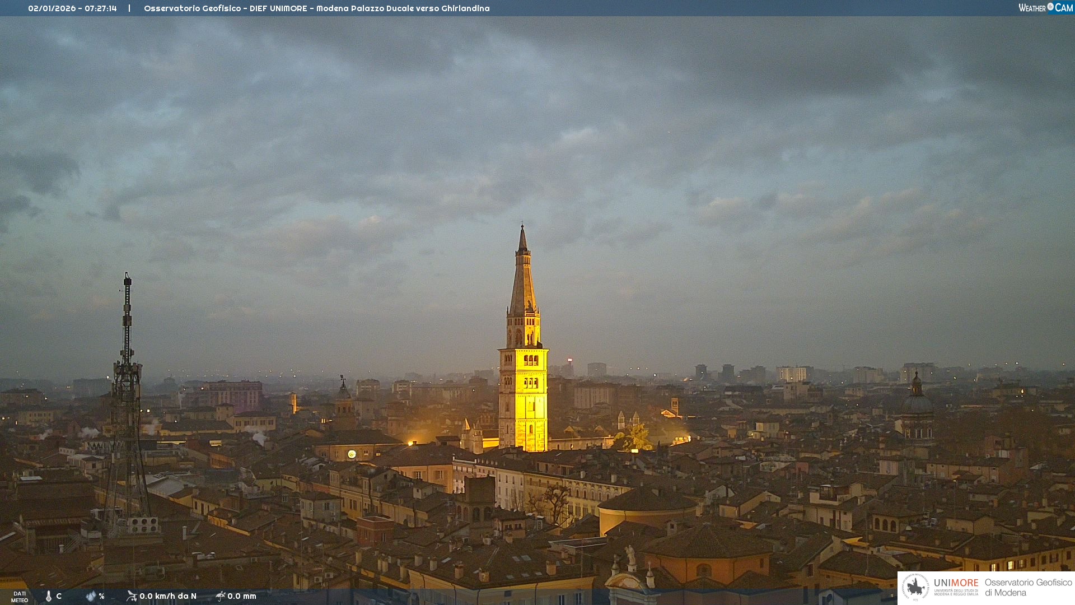Select the 0.0 mm rainfall reading

click(x=242, y=596)
